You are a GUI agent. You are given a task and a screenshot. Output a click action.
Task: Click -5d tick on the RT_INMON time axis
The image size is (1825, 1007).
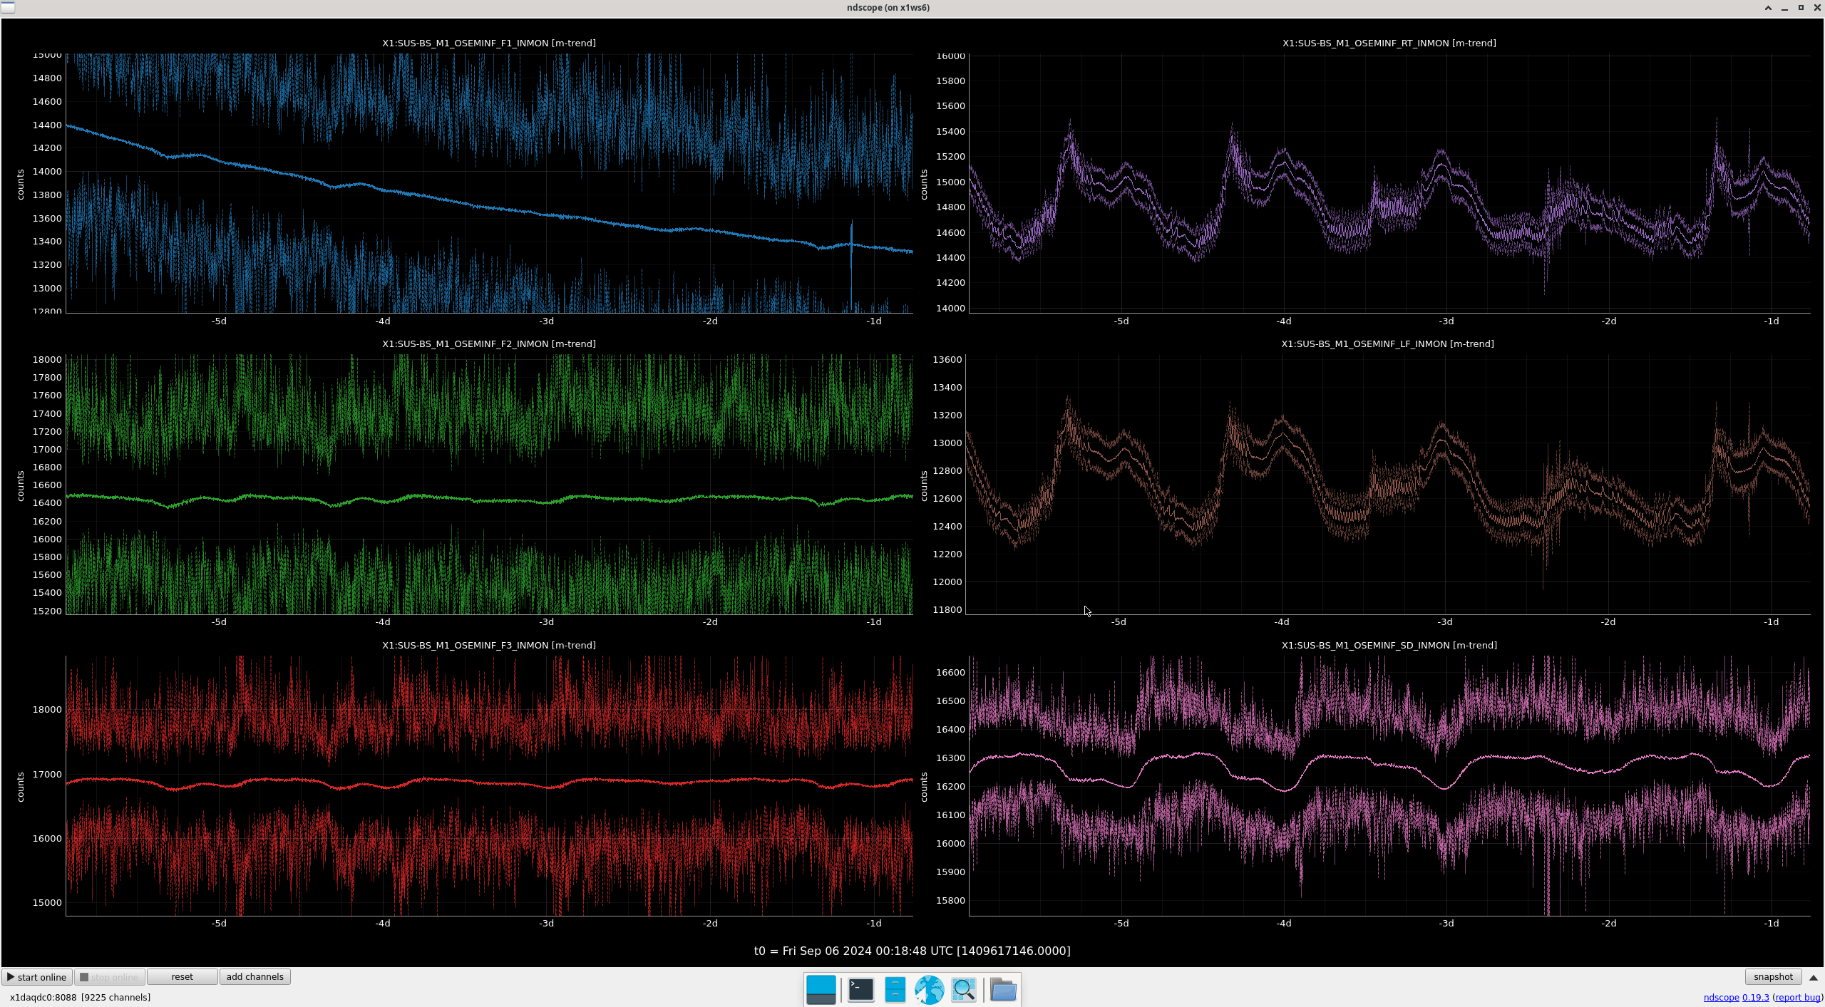click(1121, 321)
